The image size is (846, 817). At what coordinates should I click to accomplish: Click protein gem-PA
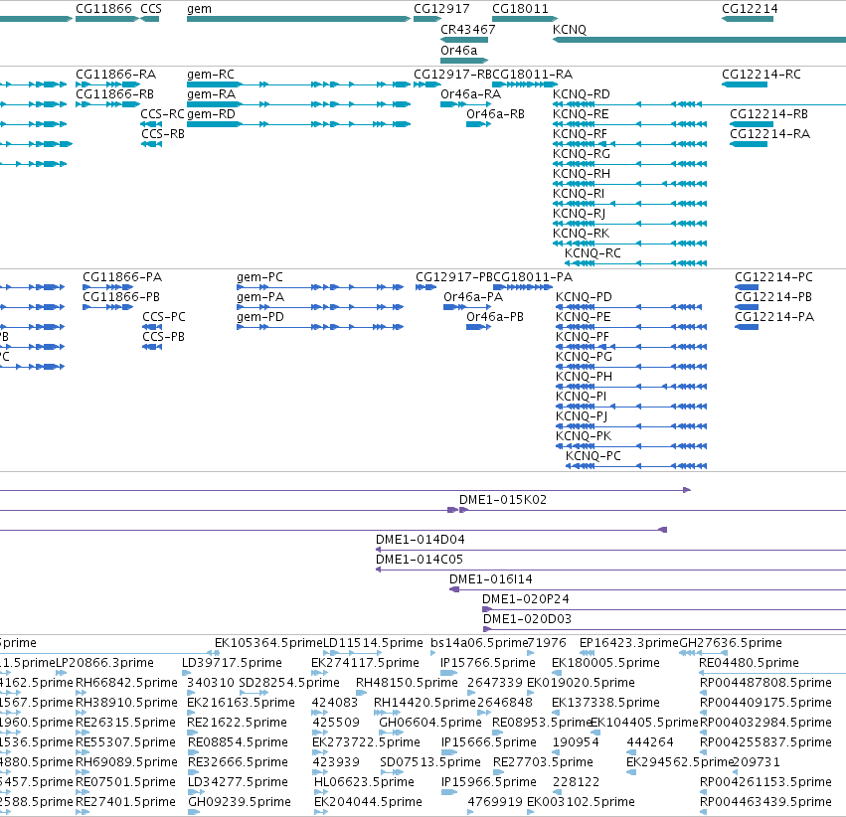260,297
